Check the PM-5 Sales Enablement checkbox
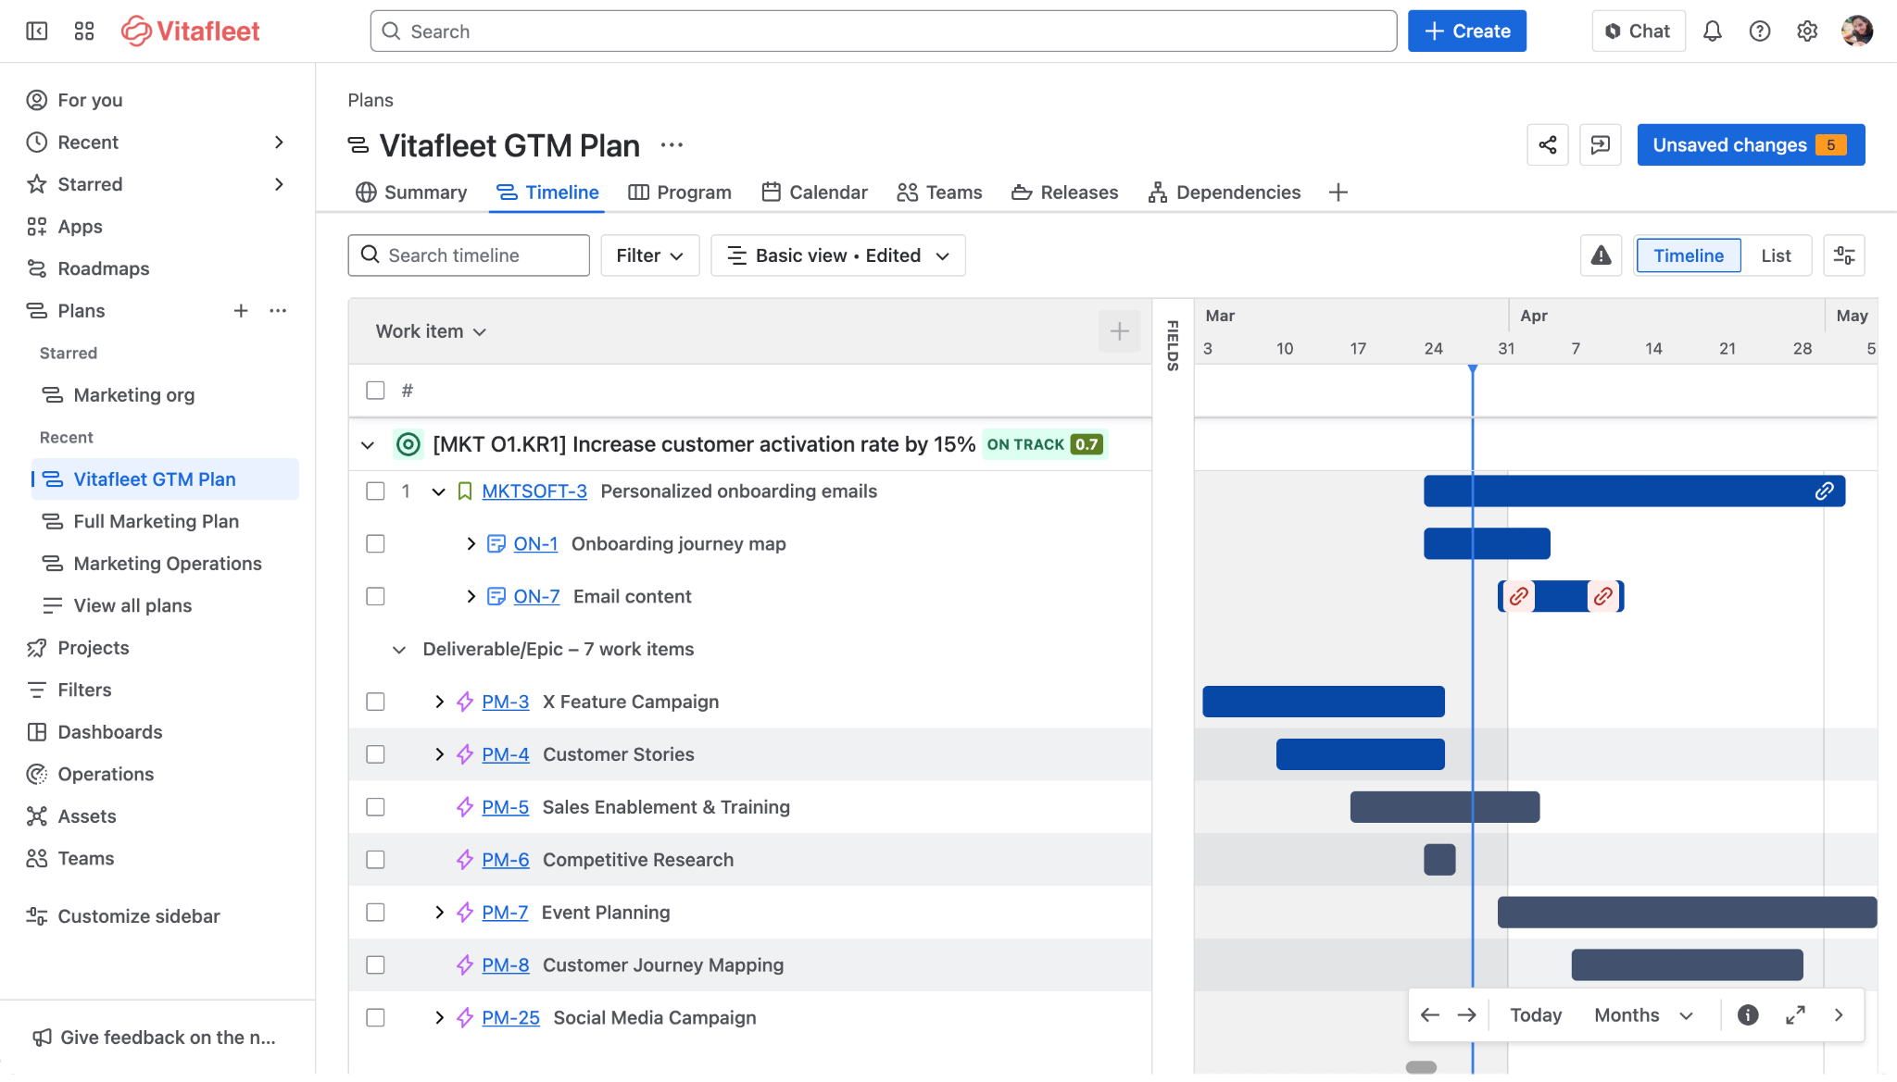This screenshot has height=1082, width=1897. pyautogui.click(x=375, y=808)
